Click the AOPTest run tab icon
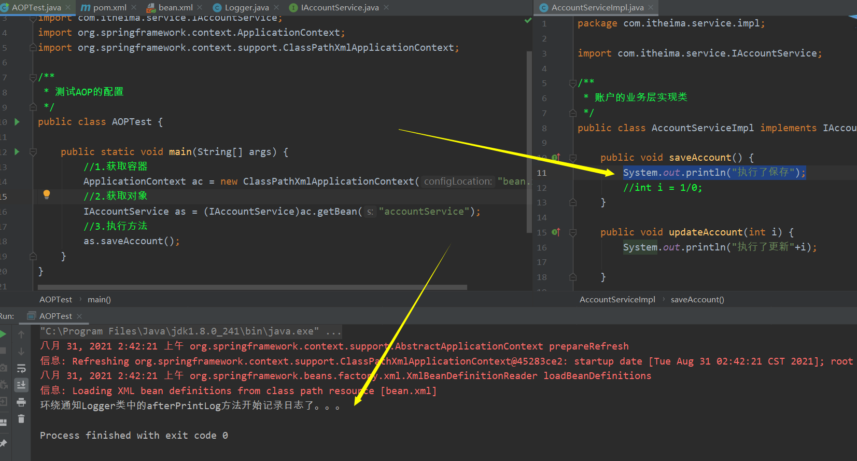The width and height of the screenshot is (857, 461). tap(32, 316)
